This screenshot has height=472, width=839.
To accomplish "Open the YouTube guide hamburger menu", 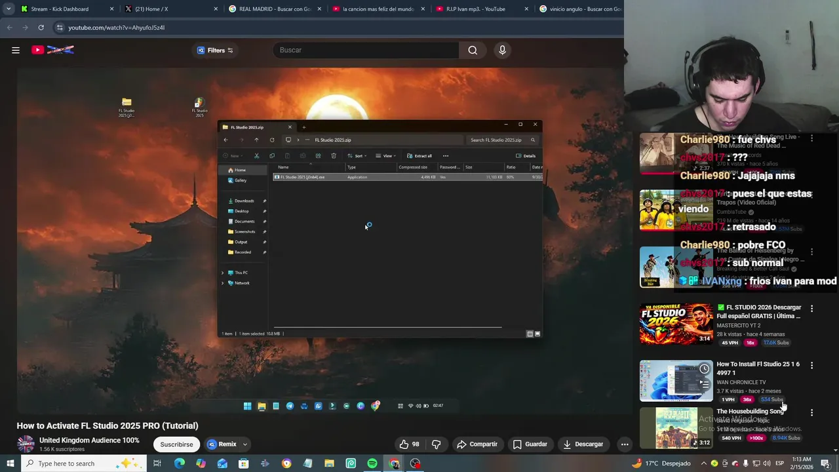I will coord(16,50).
